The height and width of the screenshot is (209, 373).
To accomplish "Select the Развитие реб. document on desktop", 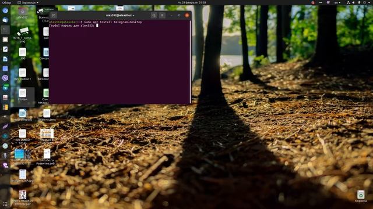I will point(47,157).
